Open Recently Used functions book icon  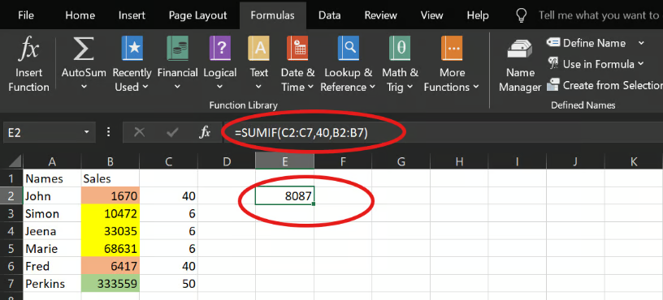(132, 49)
